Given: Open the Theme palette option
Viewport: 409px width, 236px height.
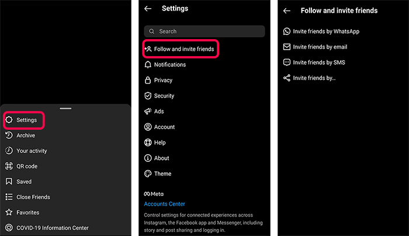Looking at the screenshot, I should pyautogui.click(x=158, y=173).
